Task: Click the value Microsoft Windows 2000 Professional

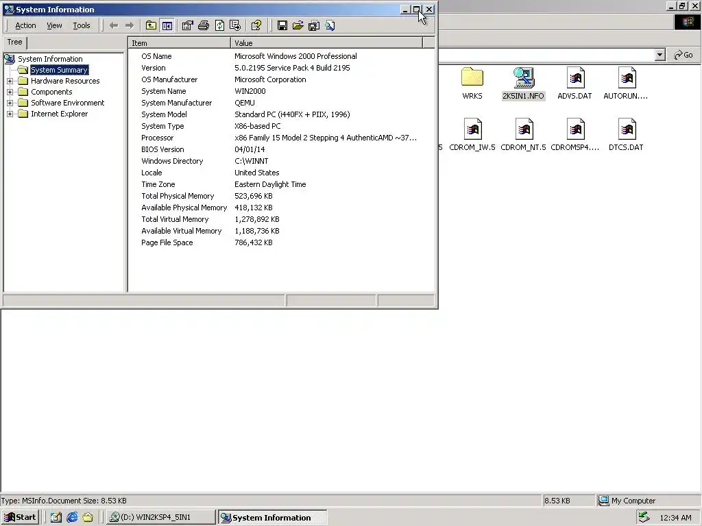Action: [295, 56]
